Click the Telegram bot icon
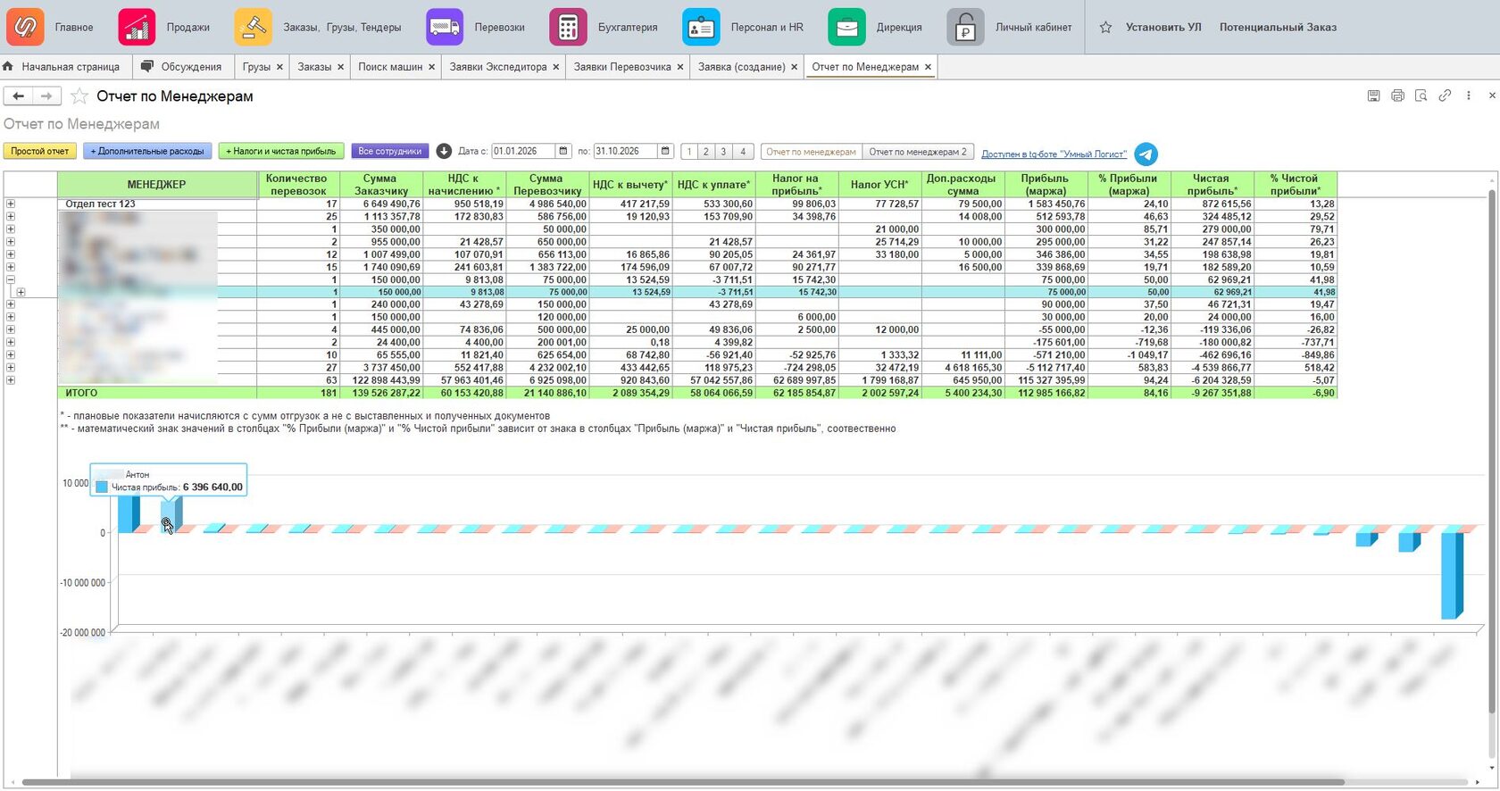1500x791 pixels. tap(1146, 154)
